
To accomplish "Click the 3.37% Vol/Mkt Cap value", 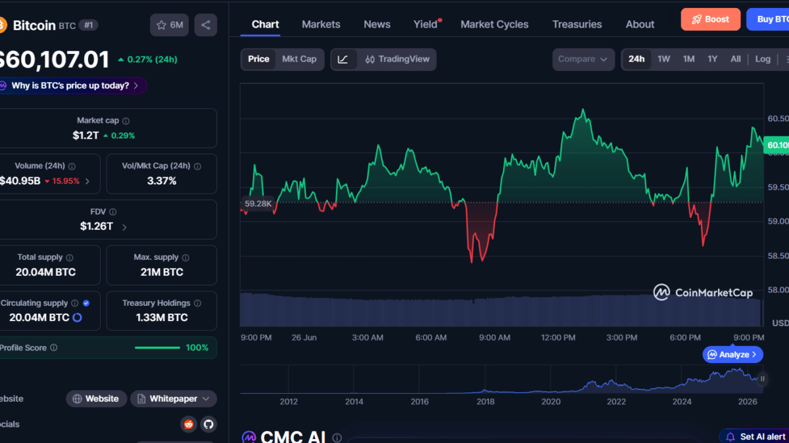I will point(162,181).
